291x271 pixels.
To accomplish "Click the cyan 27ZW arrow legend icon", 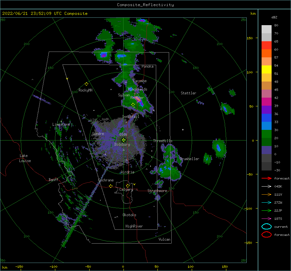I will 266,203.
